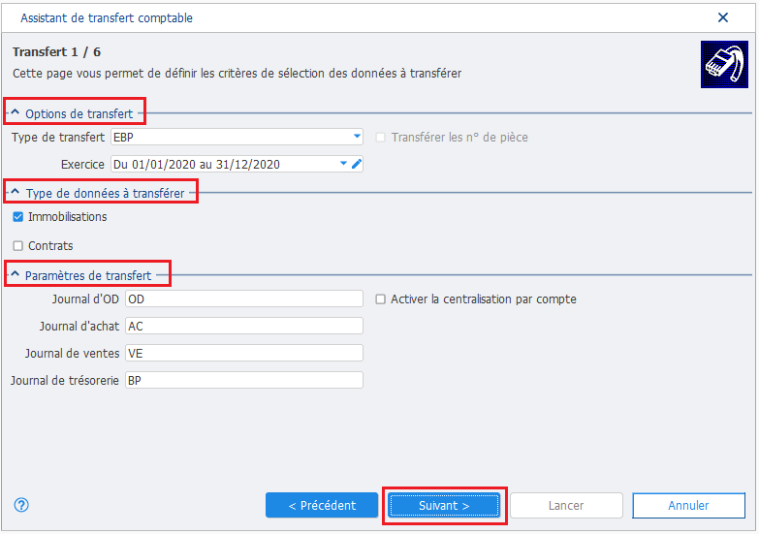
Task: Click the 'Exercice' label
Action: click(82, 165)
